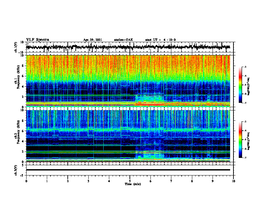Image resolution: width=263 pixels, height=203 pixels.
Task: Click the time axis tick label '7'
Action: point(171,181)
